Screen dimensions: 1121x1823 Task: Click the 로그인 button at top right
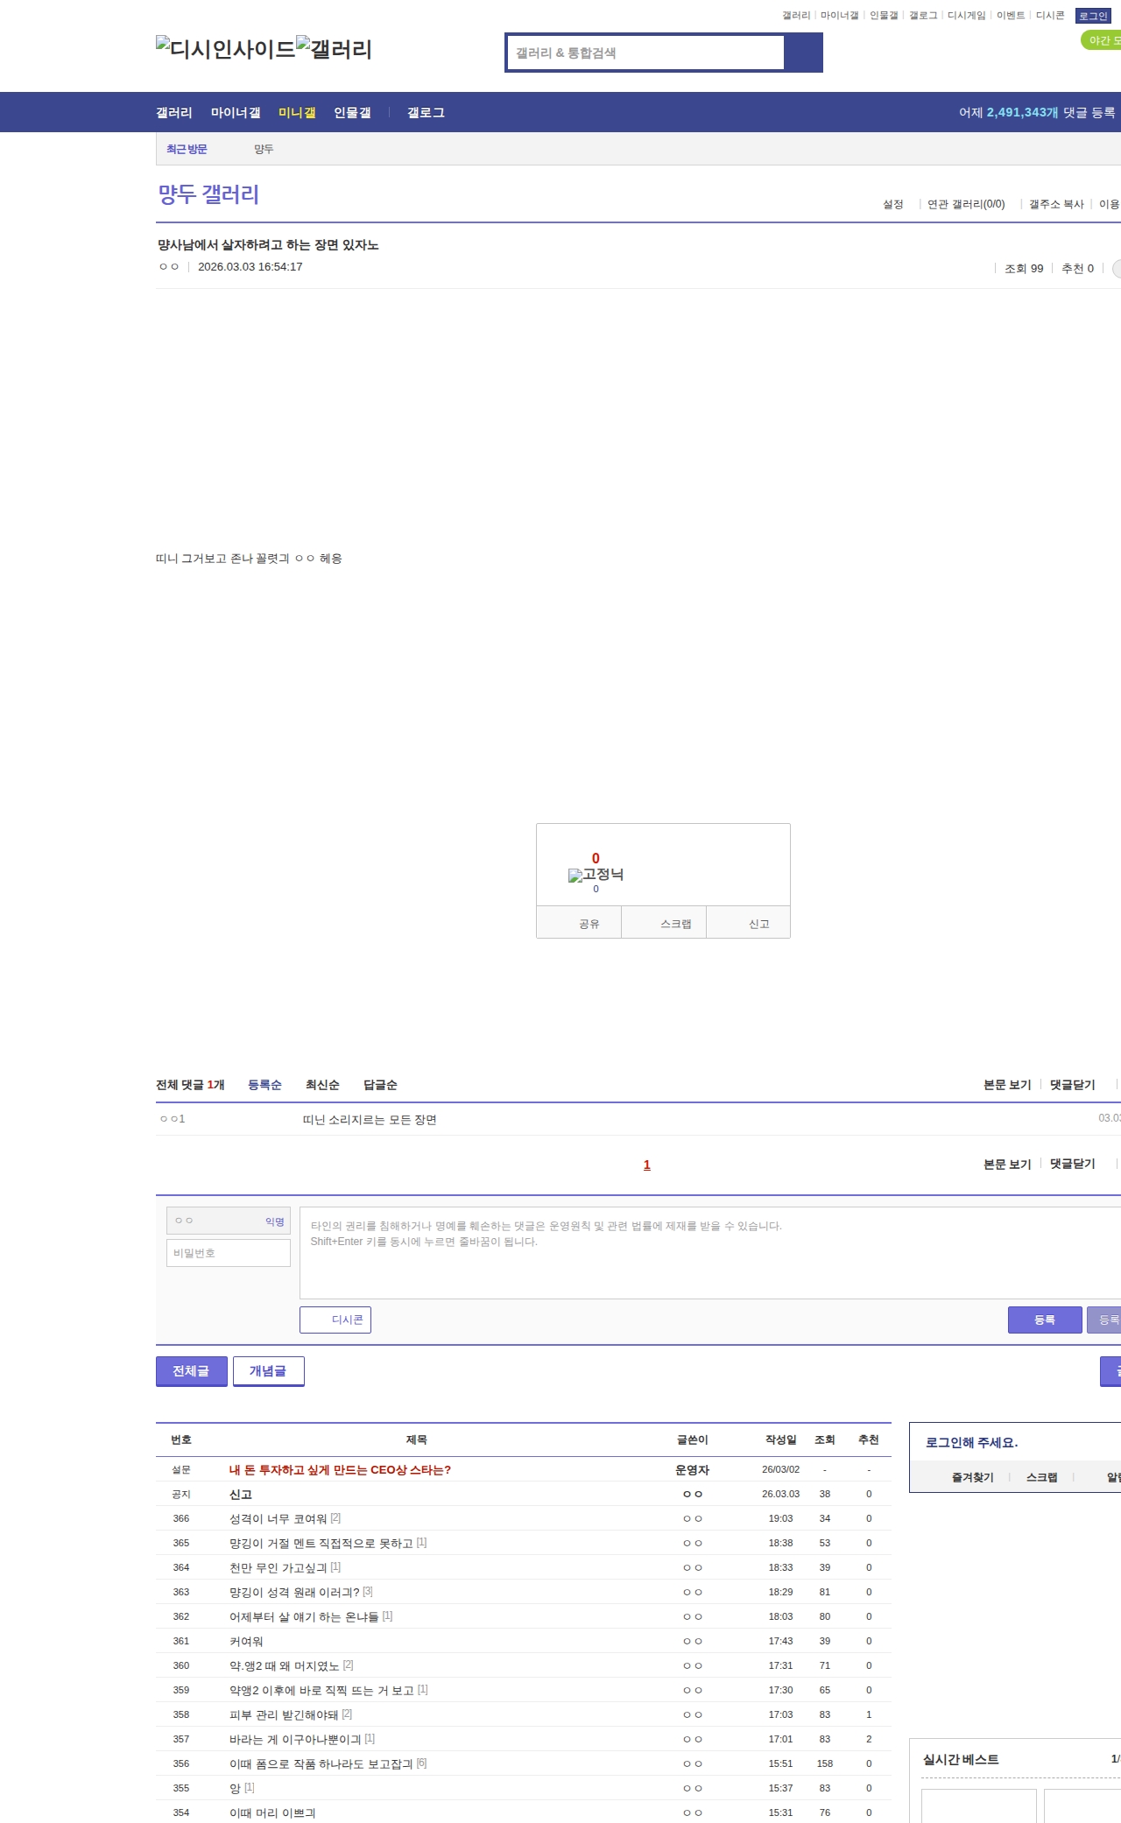click(x=1092, y=16)
